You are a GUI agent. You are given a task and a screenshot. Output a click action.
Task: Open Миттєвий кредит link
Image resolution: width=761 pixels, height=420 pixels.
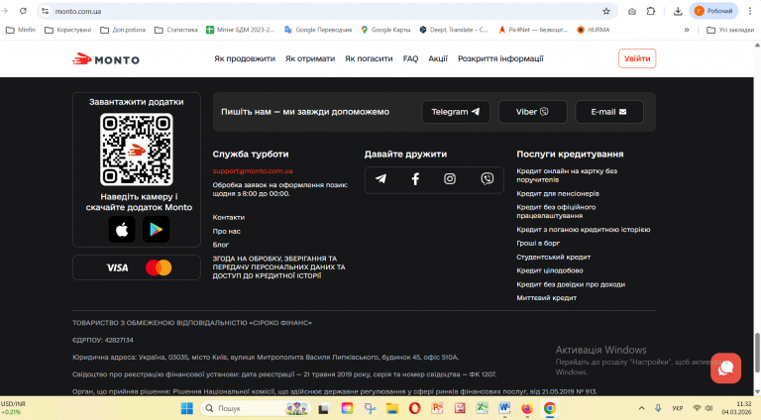click(547, 298)
